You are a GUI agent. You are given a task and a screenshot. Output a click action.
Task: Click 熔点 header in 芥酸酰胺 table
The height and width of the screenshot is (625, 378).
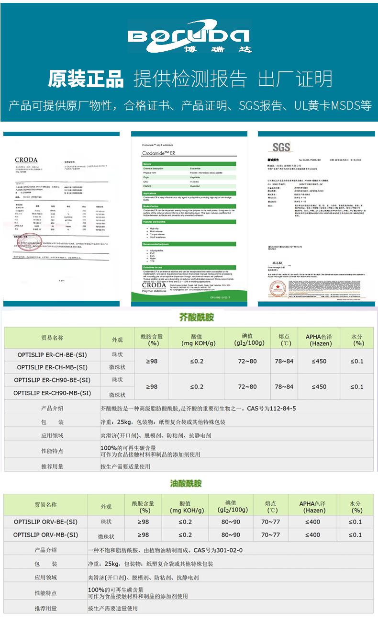285,340
